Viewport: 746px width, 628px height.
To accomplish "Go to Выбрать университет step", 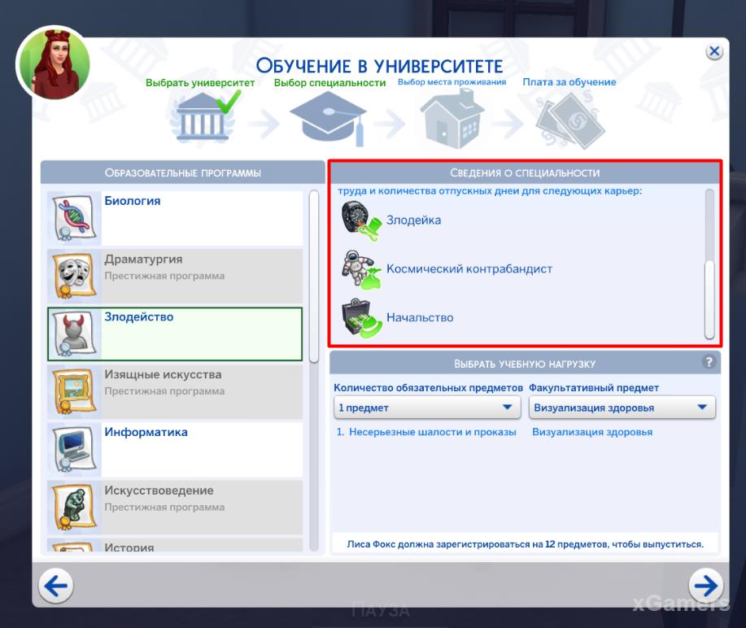I will [x=200, y=83].
